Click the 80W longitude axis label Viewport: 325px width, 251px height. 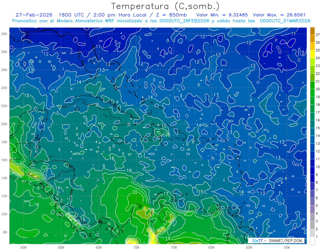click(x=99, y=248)
